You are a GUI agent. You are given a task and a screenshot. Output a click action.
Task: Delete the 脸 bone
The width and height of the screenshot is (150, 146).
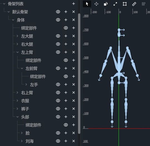73,133
